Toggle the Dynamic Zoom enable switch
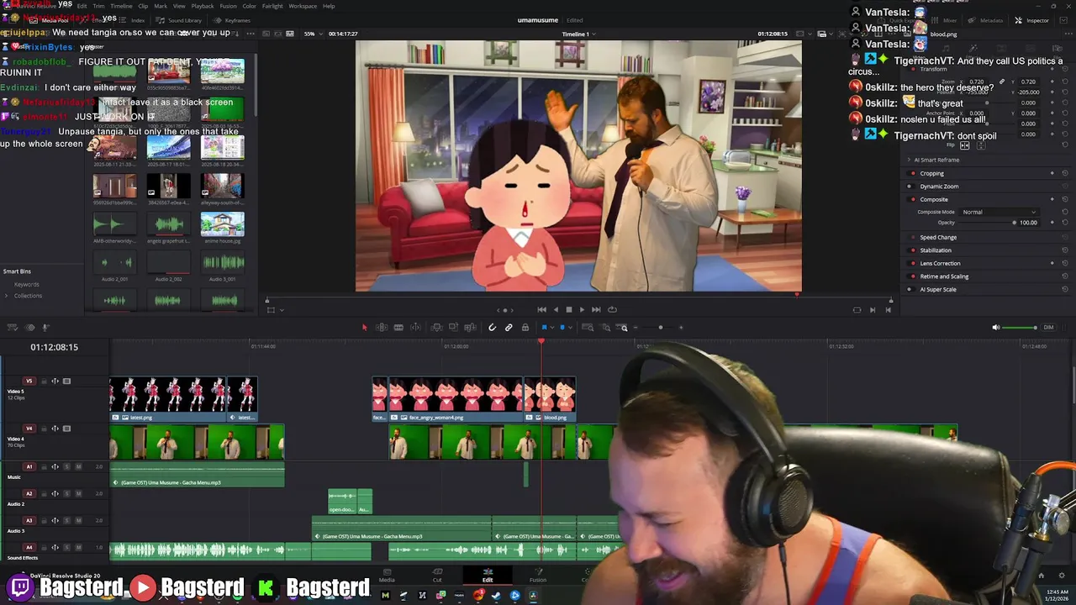 click(x=913, y=187)
